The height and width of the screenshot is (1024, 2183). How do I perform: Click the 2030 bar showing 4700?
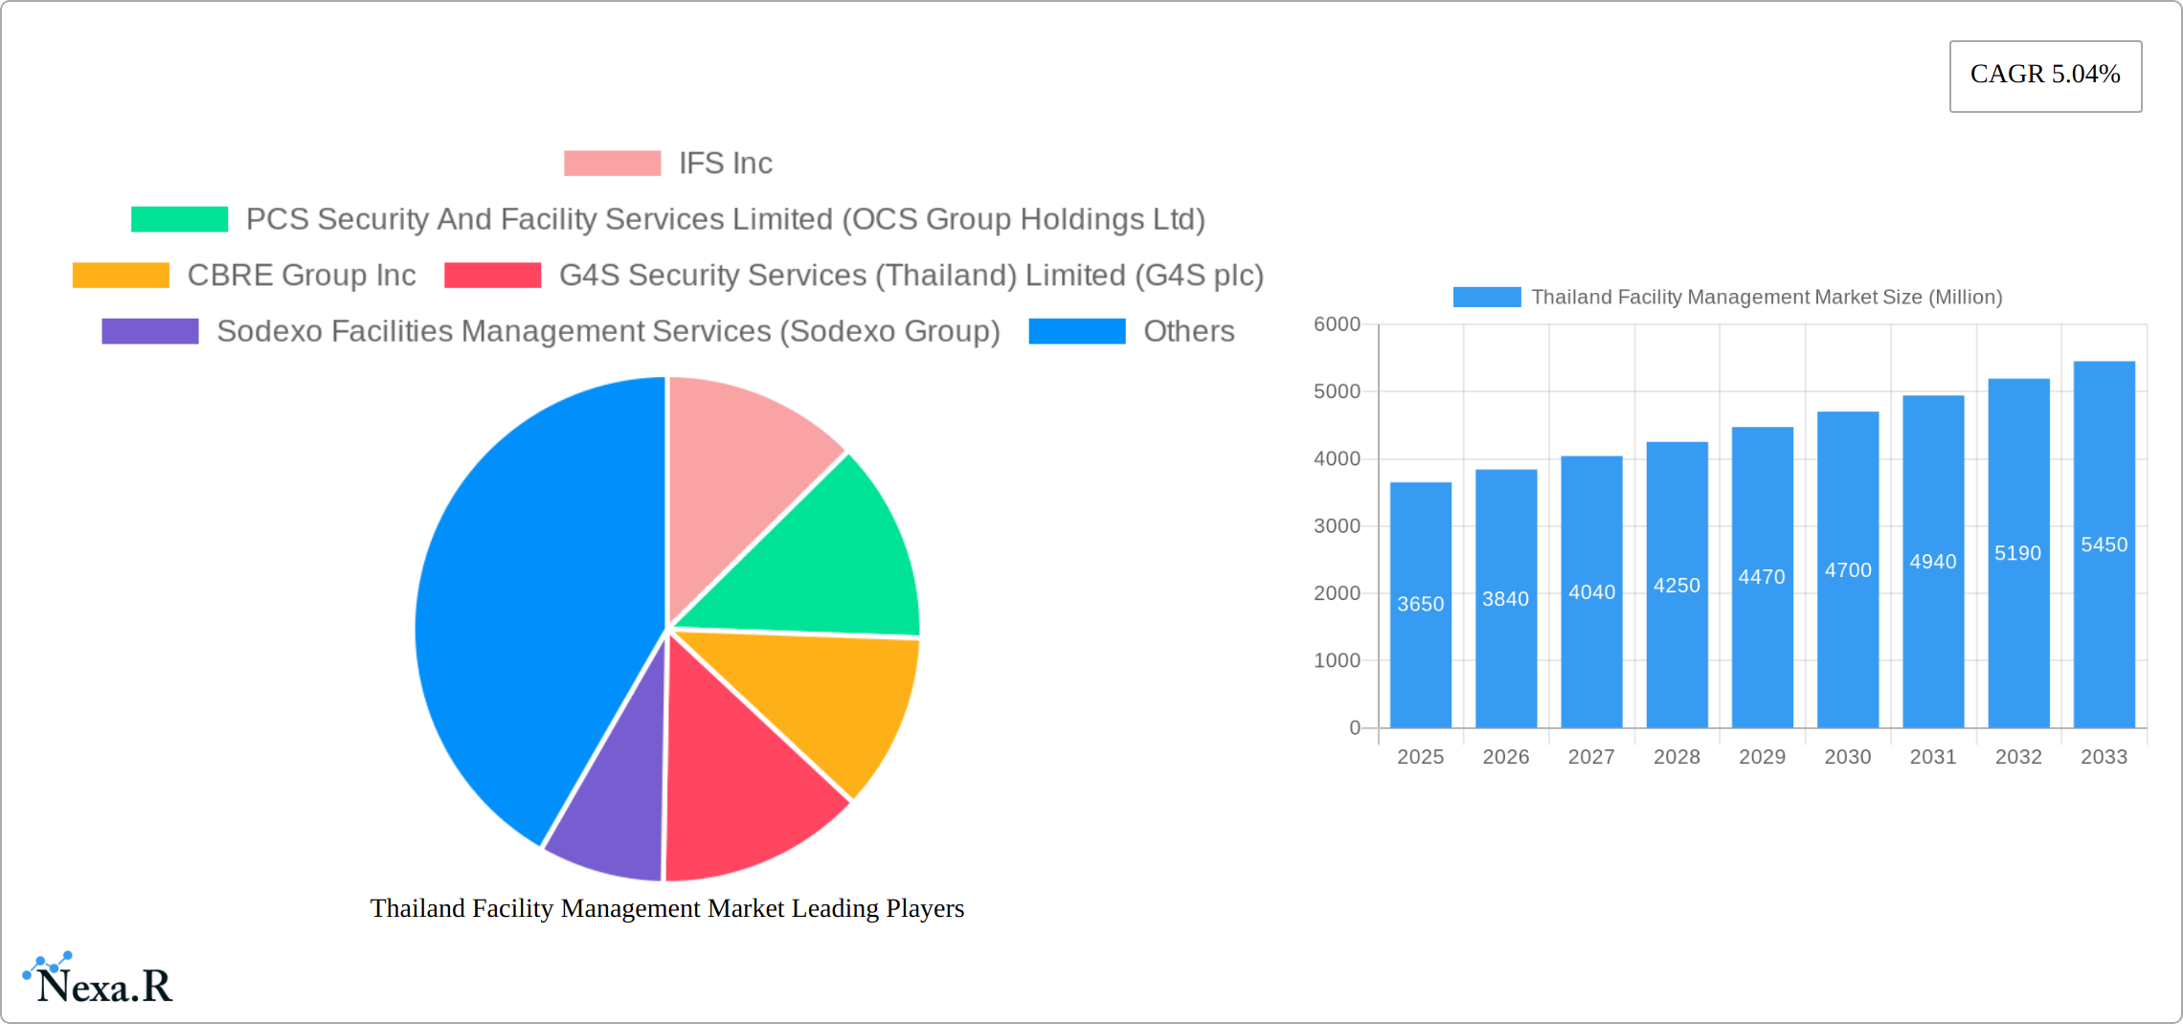1848,569
